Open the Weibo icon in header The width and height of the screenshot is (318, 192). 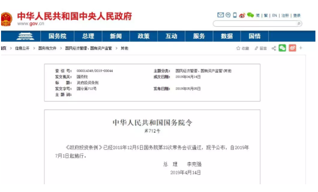242,15
